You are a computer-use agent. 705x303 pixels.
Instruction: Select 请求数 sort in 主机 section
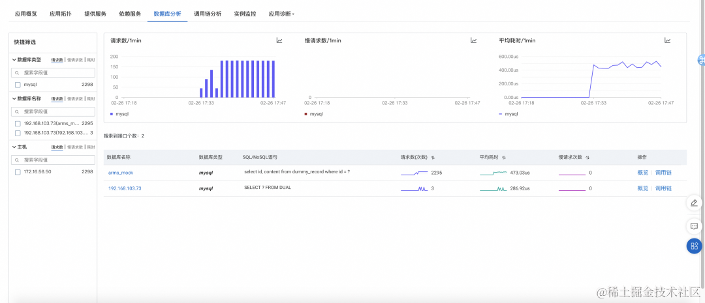[57, 147]
